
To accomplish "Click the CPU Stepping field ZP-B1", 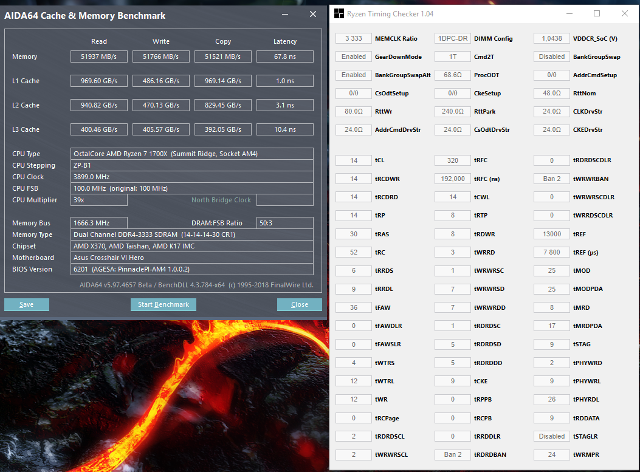I will (x=192, y=165).
